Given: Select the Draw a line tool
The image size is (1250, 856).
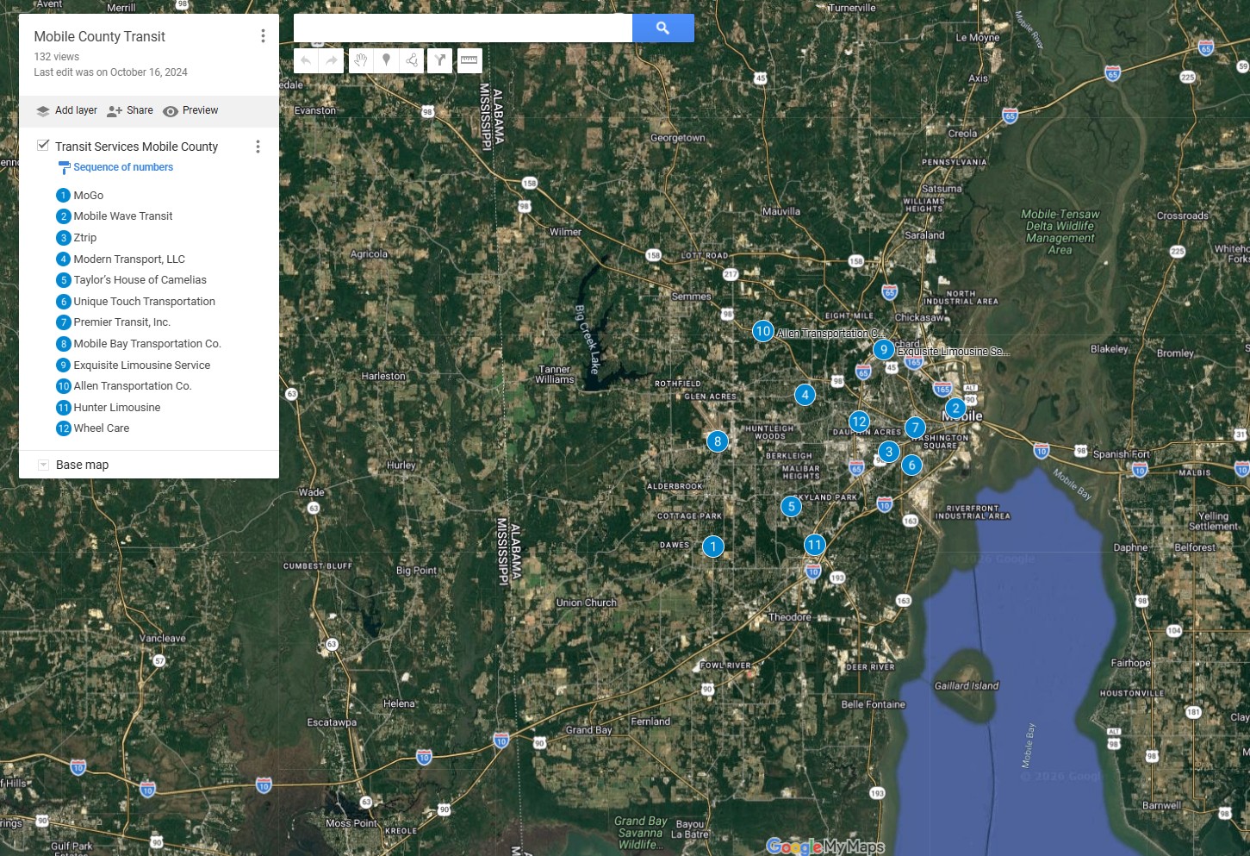Looking at the screenshot, I should point(412,60).
